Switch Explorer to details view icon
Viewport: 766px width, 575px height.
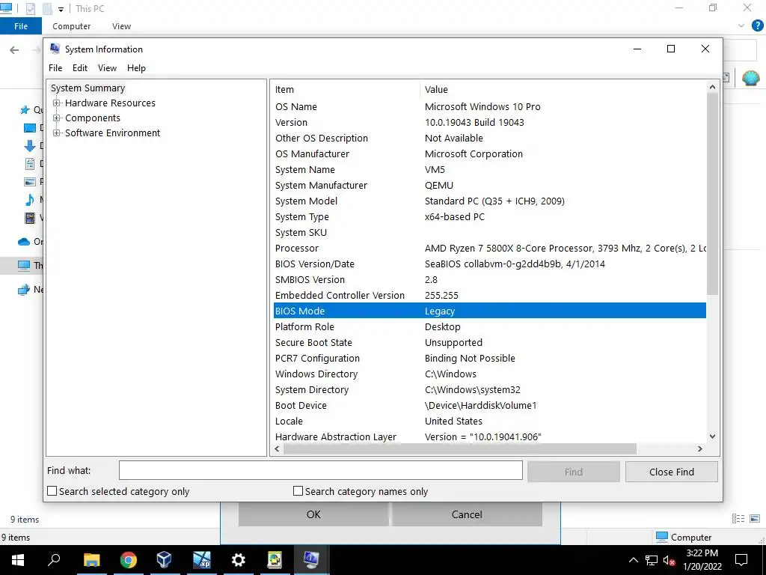738,519
